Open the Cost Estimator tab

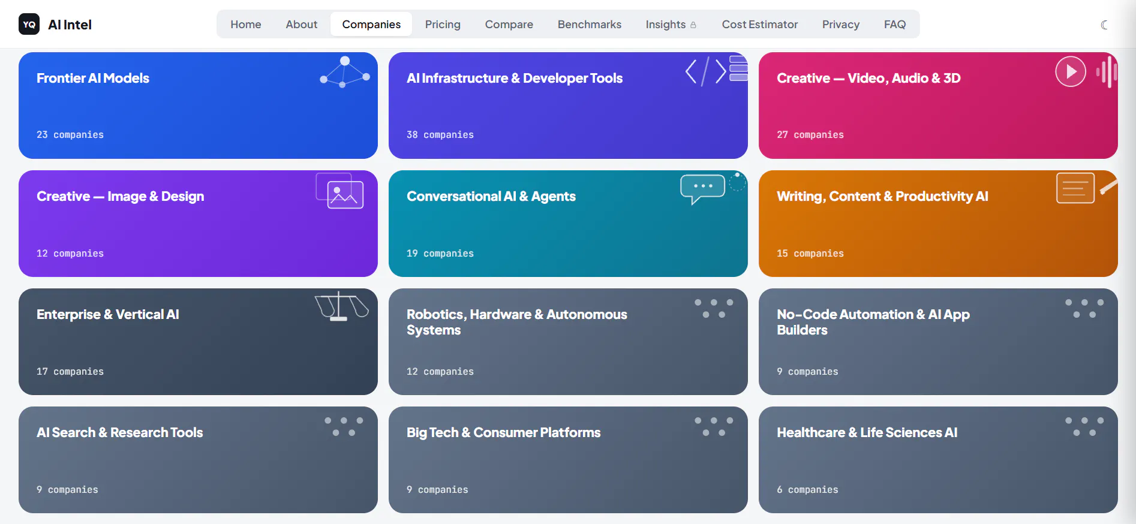point(759,25)
